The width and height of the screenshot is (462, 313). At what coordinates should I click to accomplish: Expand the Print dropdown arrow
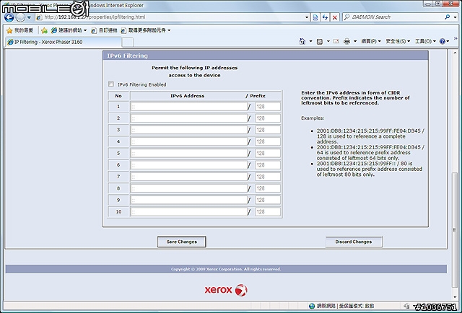pyautogui.click(x=355, y=42)
